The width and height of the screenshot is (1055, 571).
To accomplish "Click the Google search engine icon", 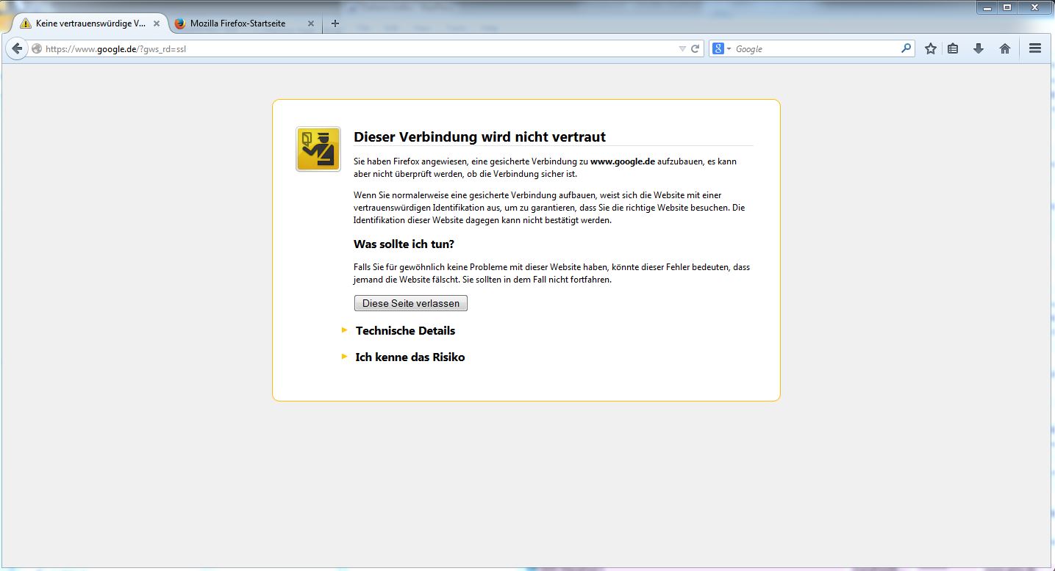I will click(x=718, y=49).
